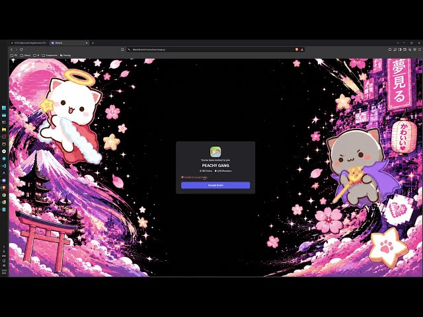Open the Brave Wallet toolbar icon
The height and width of the screenshot is (317, 423).
pyautogui.click(x=404, y=50)
